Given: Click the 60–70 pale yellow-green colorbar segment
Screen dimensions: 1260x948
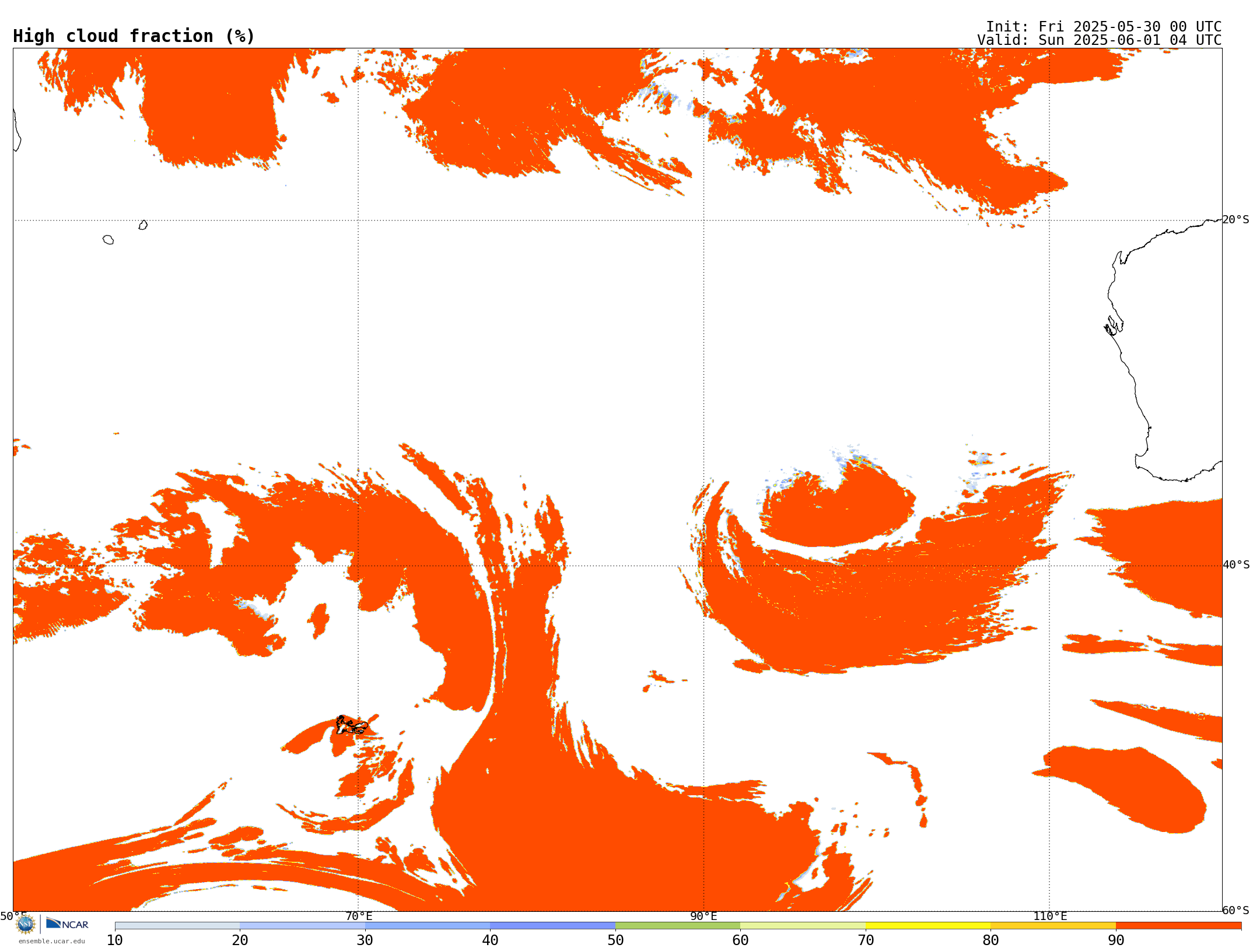Looking at the screenshot, I should click(x=803, y=926).
